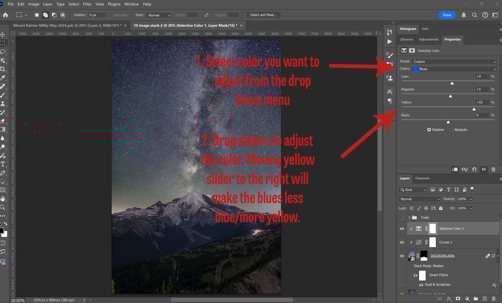Click Add layer style fx icon
This screenshot has height=303, width=502.
click(449, 299)
